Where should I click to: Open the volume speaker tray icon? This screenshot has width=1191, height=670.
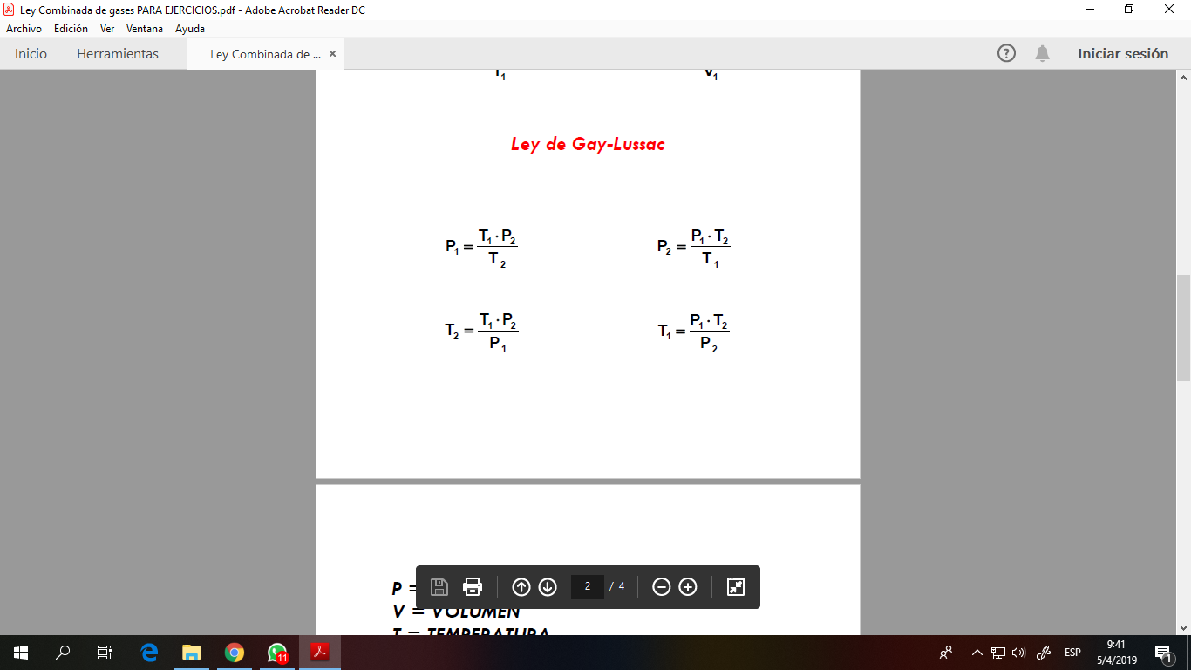click(1018, 653)
